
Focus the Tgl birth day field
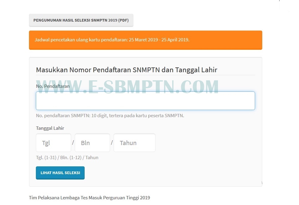(x=54, y=143)
